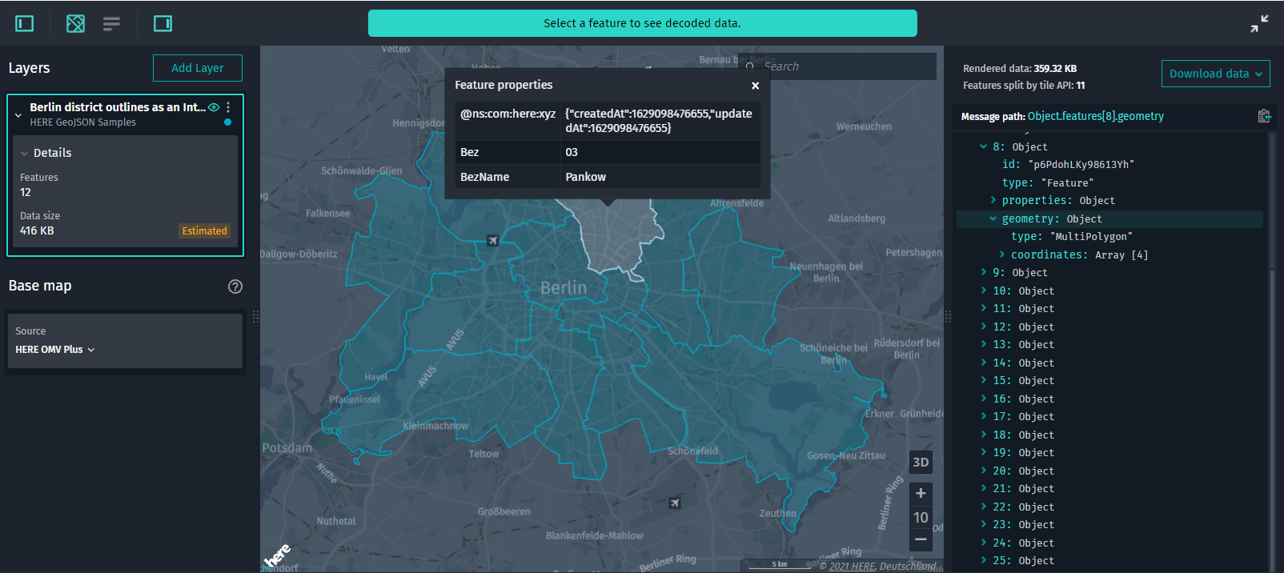
Task: Open the HERE OMV Plus source dropdown
Action: [x=55, y=350]
